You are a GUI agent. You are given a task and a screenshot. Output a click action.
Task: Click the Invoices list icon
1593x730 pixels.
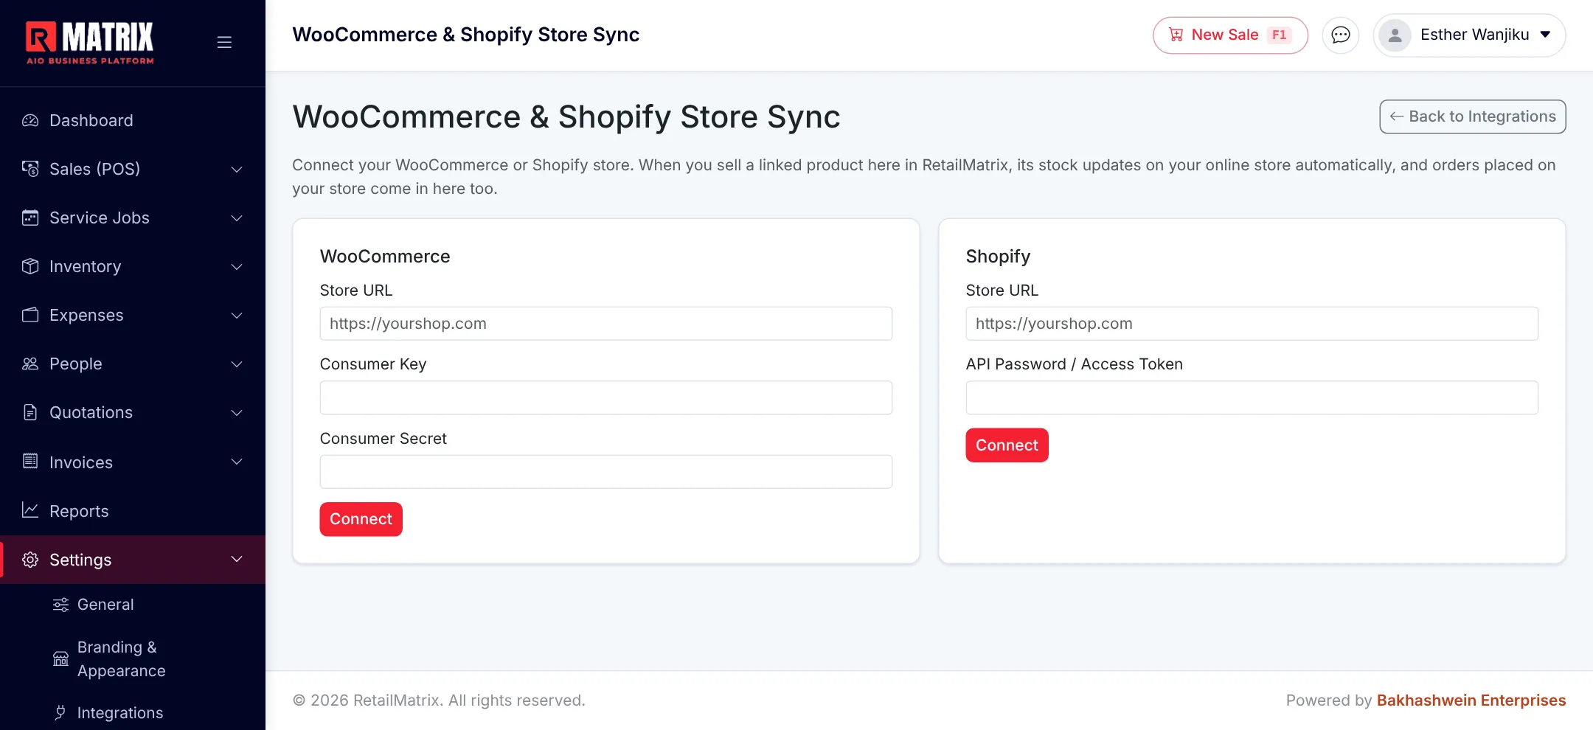[x=30, y=462]
